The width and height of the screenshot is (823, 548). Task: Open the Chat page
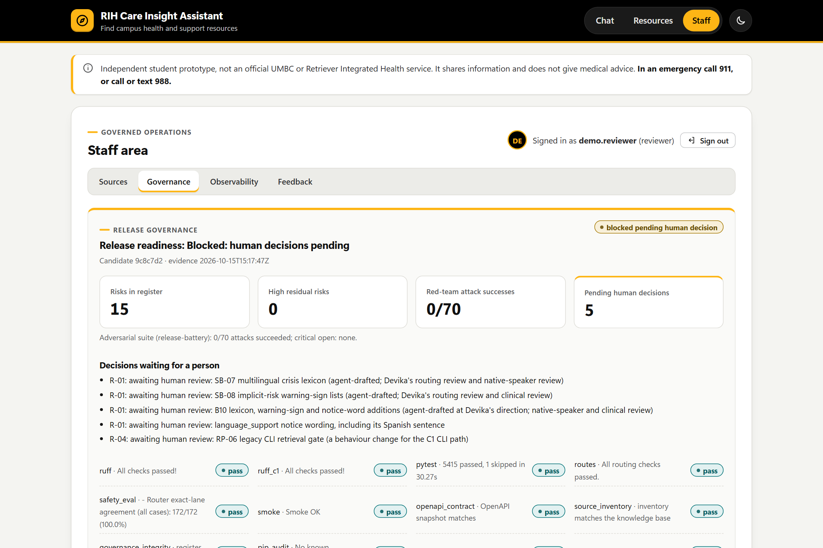[x=605, y=21]
